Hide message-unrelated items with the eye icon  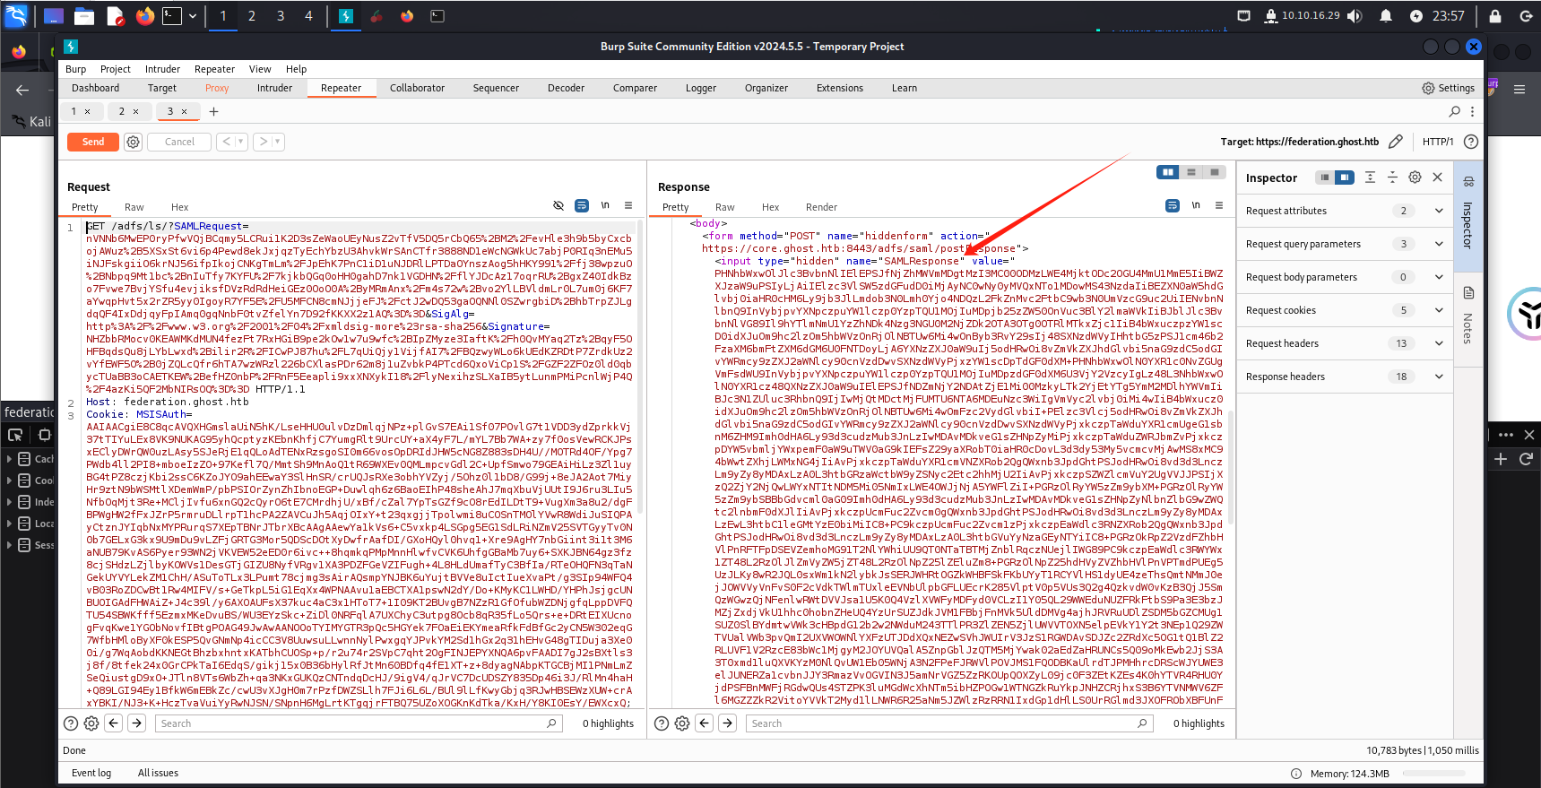tap(558, 206)
